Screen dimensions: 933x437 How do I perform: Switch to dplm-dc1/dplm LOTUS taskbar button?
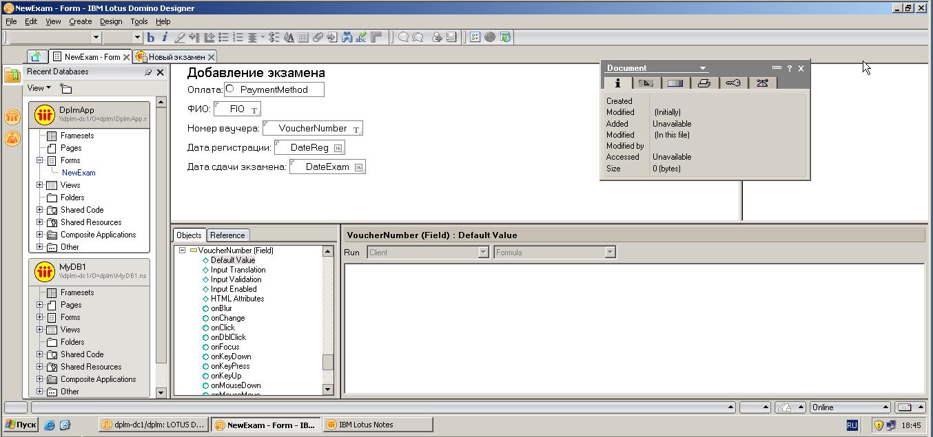154,425
